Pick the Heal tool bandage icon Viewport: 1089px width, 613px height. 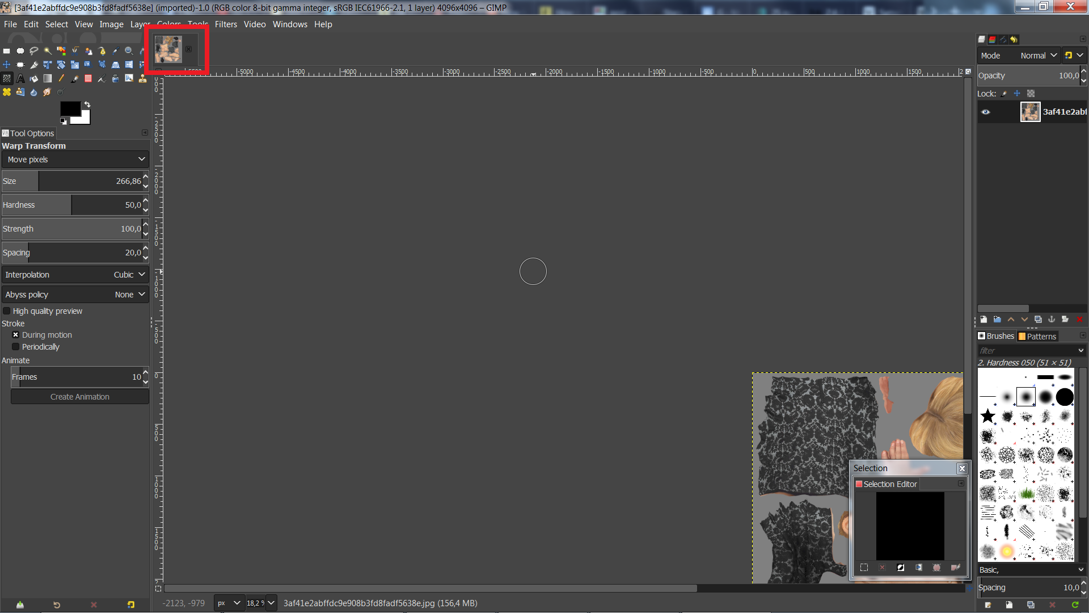[x=7, y=92]
